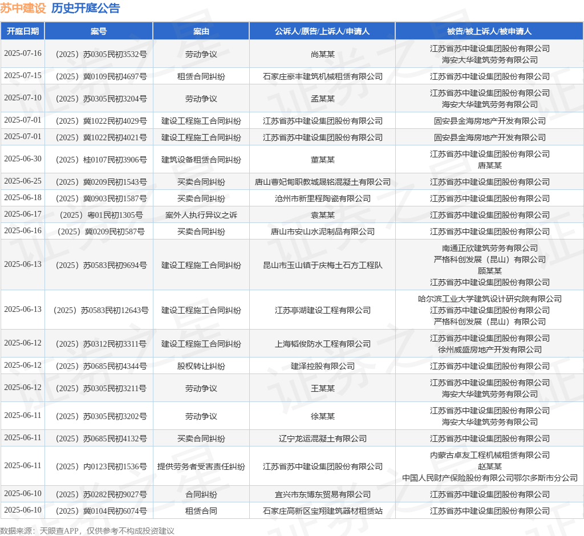The width and height of the screenshot is (584, 536).
Task: Click case number (2025)苏0685民初4132号
Action: [101, 439]
